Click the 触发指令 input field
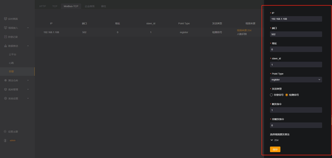Viewport: 332px width, 158px height. click(296, 110)
